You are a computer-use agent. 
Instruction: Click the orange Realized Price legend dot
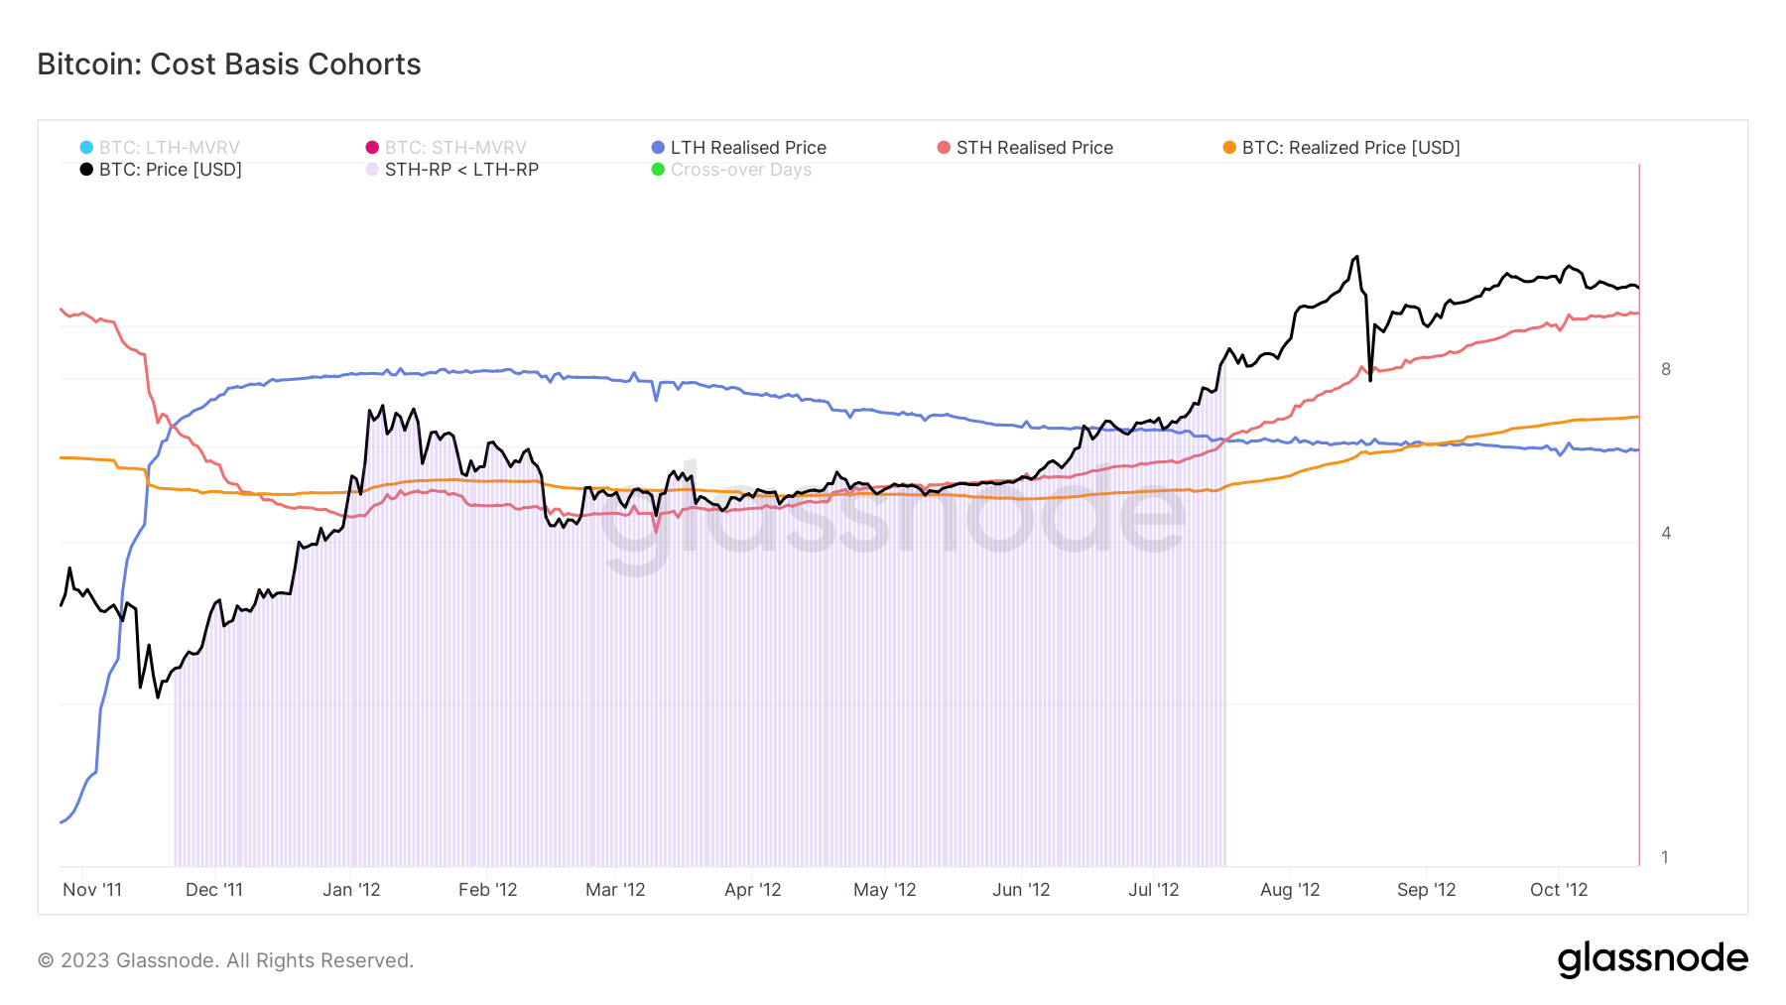(1229, 148)
